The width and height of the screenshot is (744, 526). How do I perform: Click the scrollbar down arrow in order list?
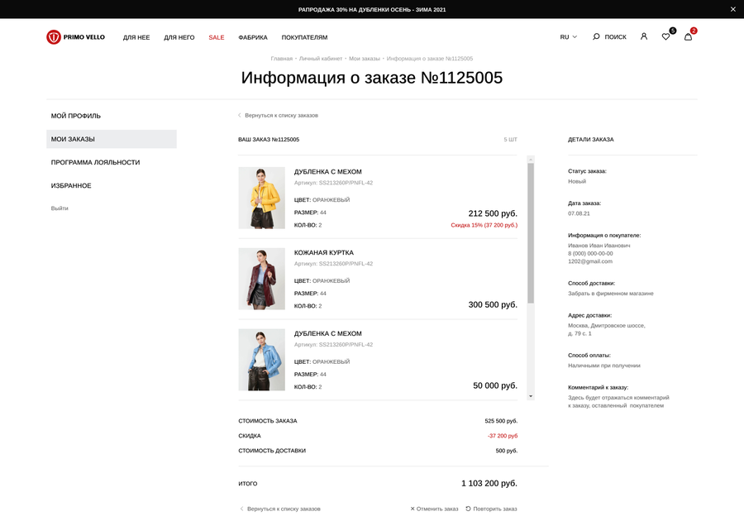pos(531,396)
